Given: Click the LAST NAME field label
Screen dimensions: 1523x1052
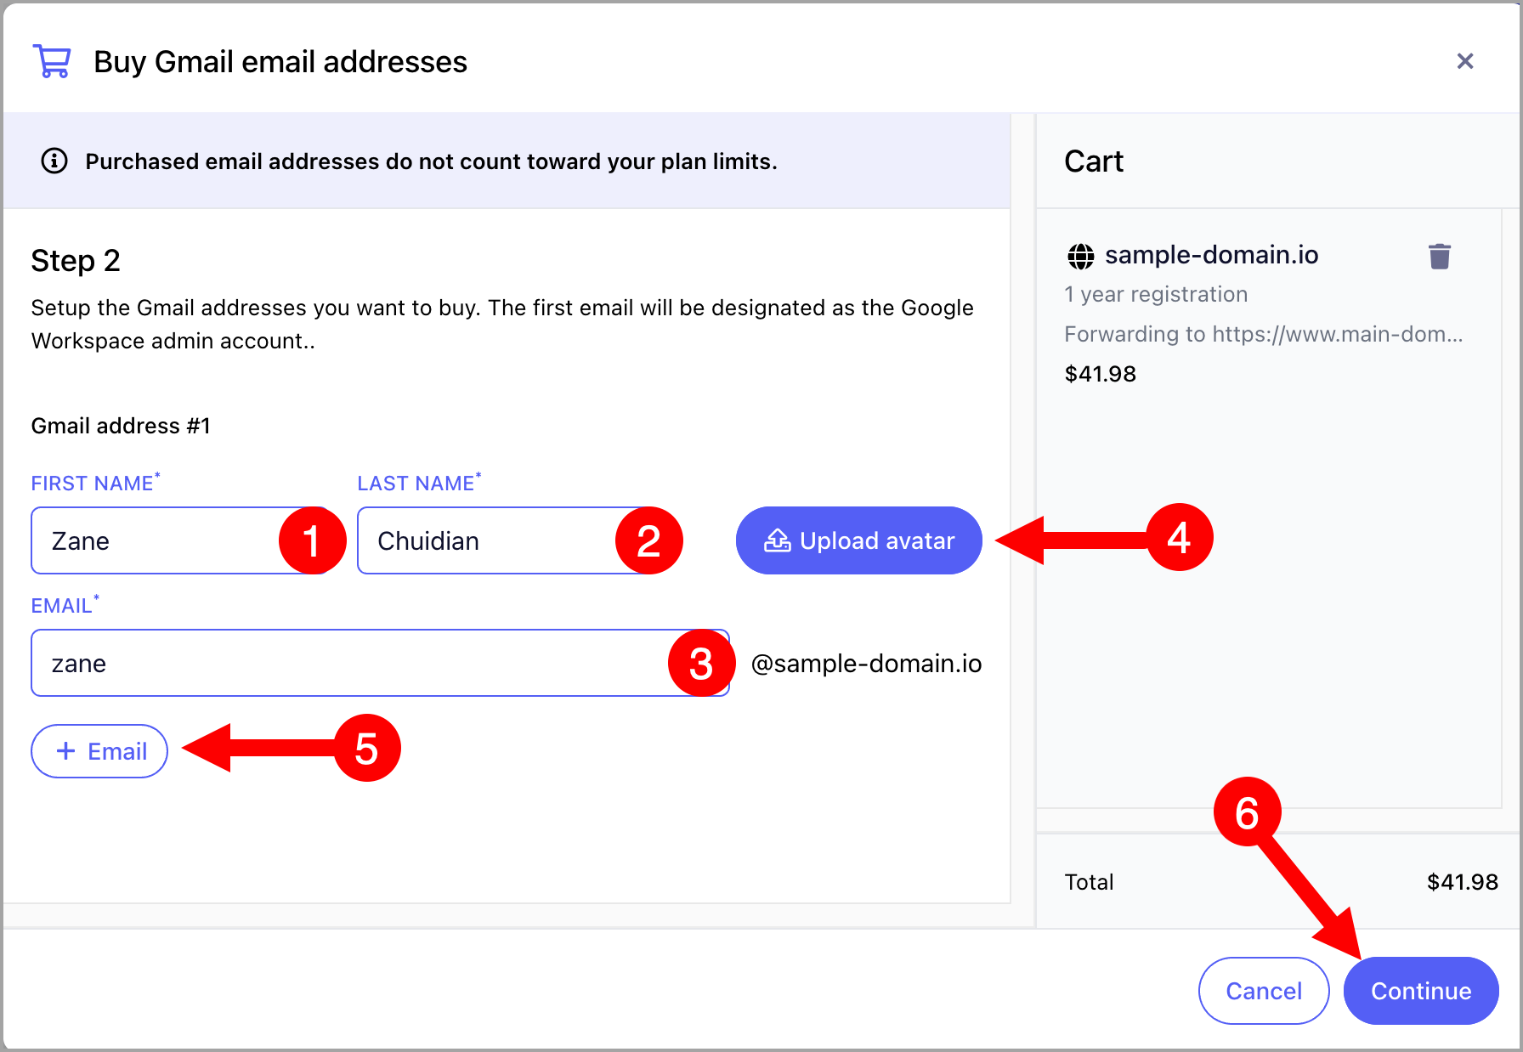Looking at the screenshot, I should [419, 483].
